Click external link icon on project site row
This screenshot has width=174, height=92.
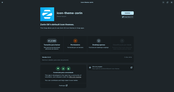[x=131, y=68]
